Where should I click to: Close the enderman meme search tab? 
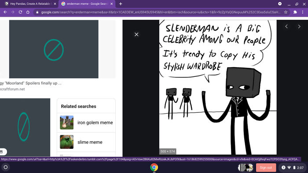111,4
